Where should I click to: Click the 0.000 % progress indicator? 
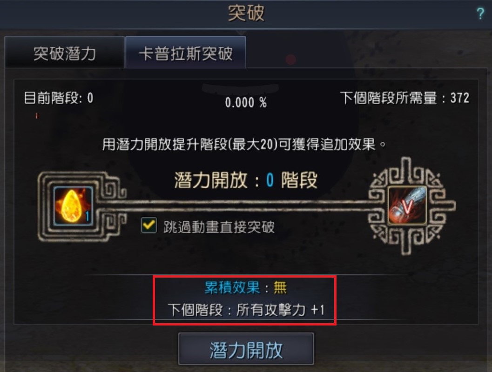[x=246, y=102]
